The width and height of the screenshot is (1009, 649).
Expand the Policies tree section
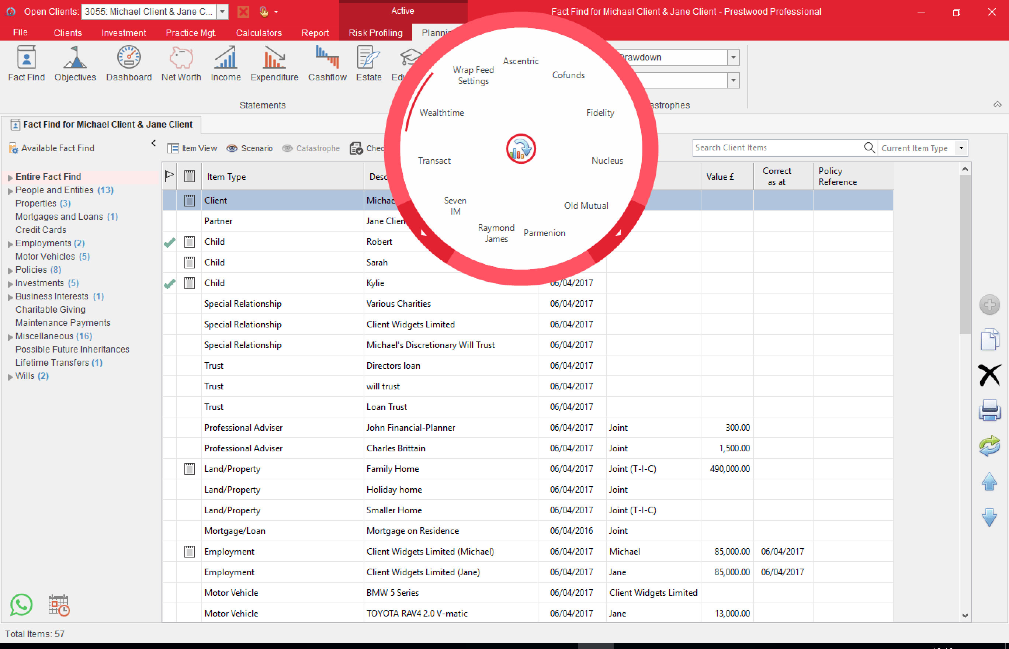(10, 270)
